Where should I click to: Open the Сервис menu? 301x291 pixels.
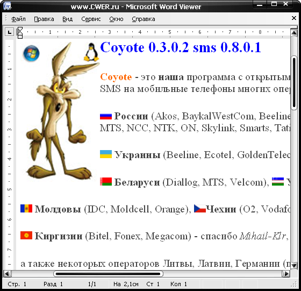coord(91,19)
